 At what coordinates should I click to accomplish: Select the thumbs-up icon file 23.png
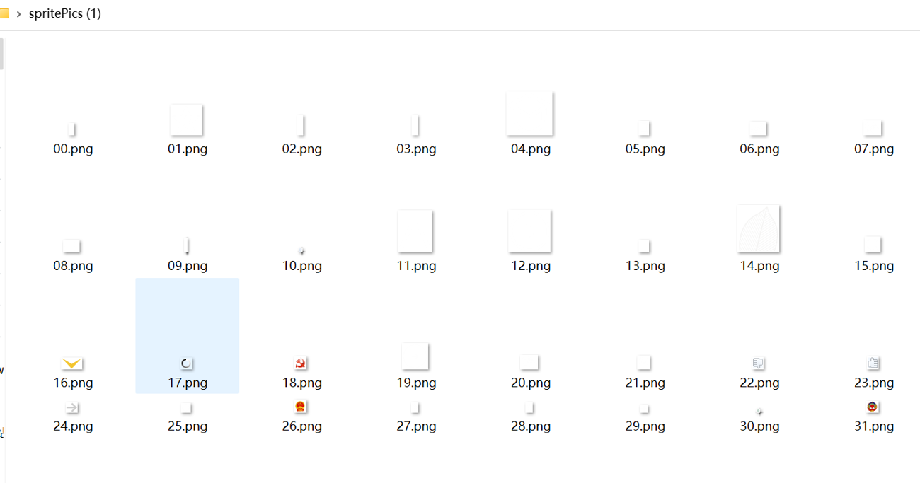pyautogui.click(x=873, y=363)
